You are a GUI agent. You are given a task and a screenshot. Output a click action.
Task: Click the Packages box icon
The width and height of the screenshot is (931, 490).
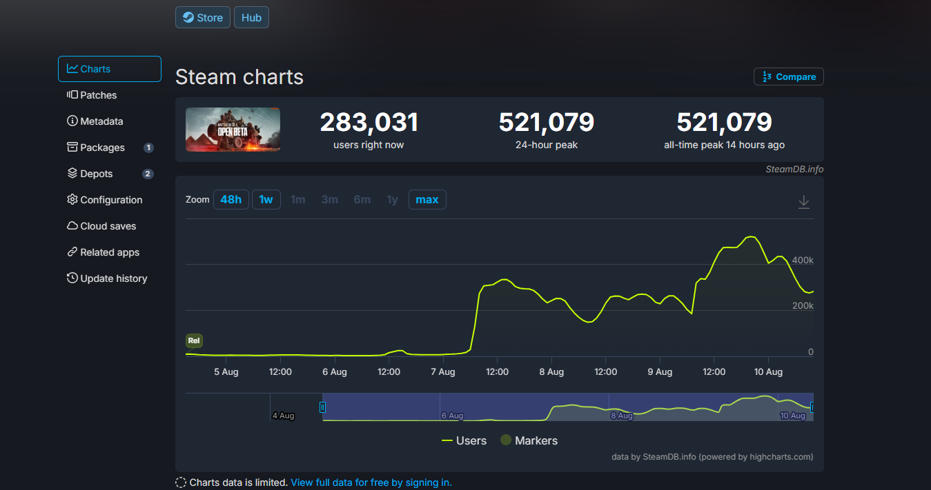point(72,147)
